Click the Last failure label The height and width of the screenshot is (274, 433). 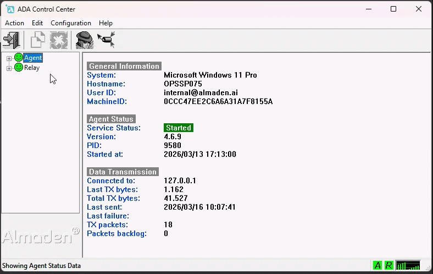click(108, 216)
